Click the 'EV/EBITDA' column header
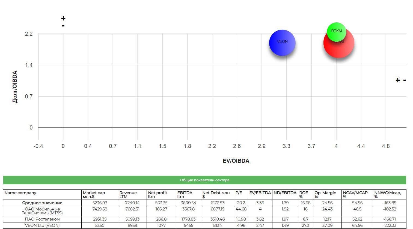This screenshot has width=413, height=229. click(x=260, y=195)
